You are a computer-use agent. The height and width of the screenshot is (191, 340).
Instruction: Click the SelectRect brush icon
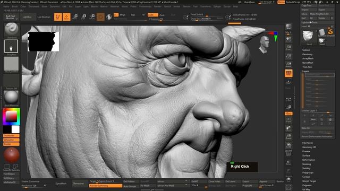(7, 167)
